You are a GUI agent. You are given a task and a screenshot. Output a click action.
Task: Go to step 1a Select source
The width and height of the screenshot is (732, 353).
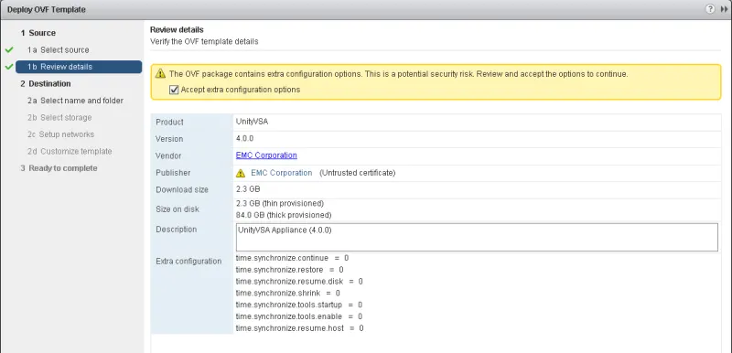point(58,50)
